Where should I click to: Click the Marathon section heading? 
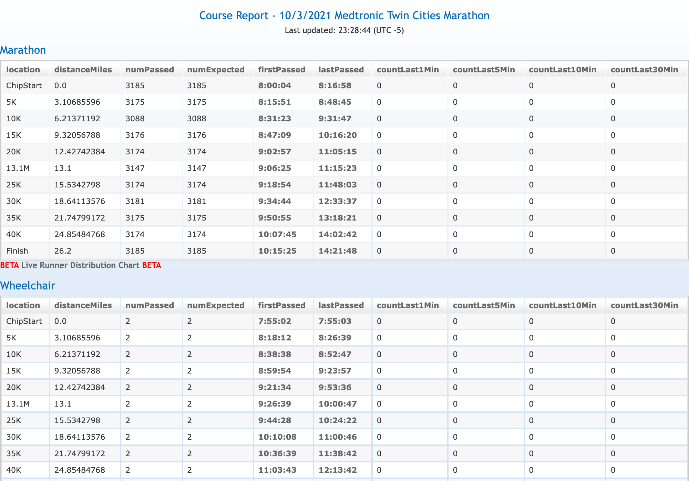coord(23,50)
